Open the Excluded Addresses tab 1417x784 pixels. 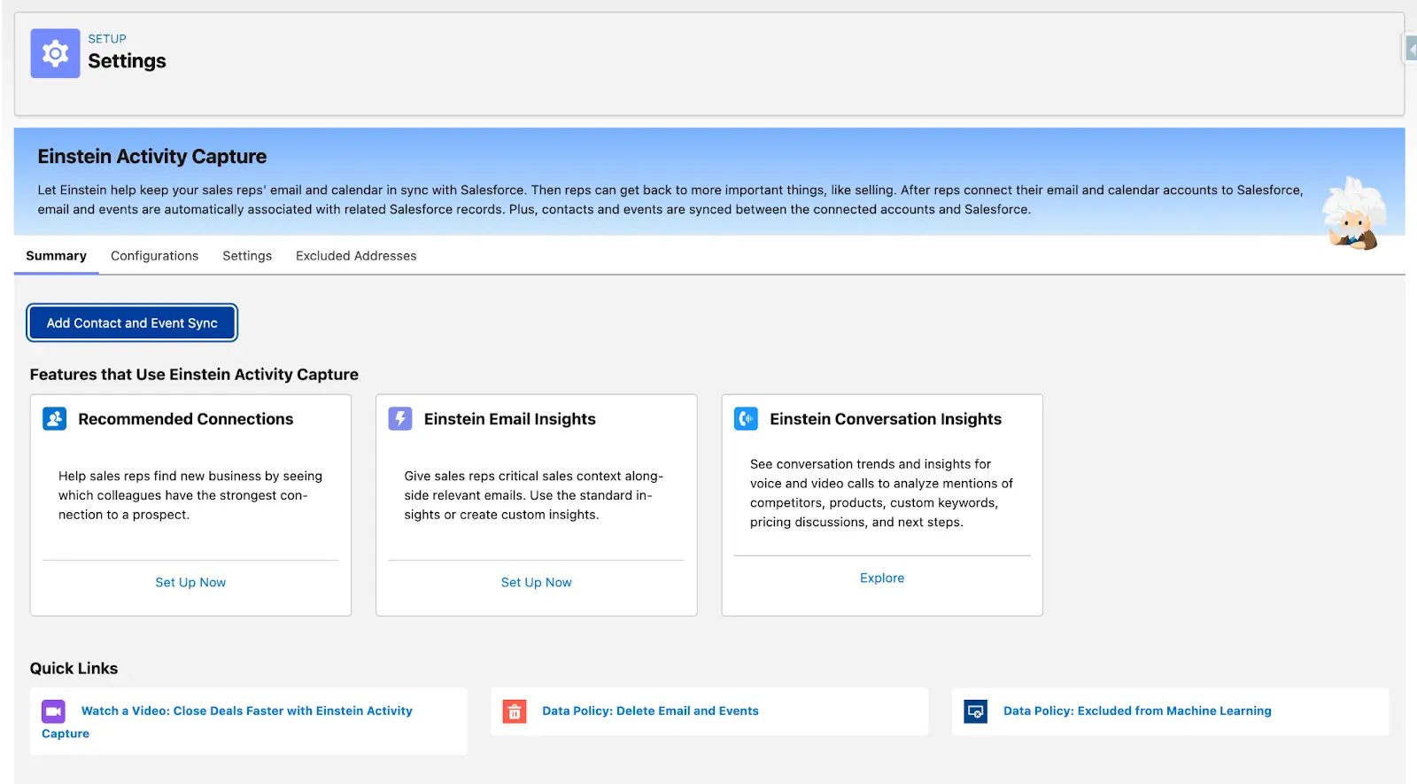(x=356, y=256)
